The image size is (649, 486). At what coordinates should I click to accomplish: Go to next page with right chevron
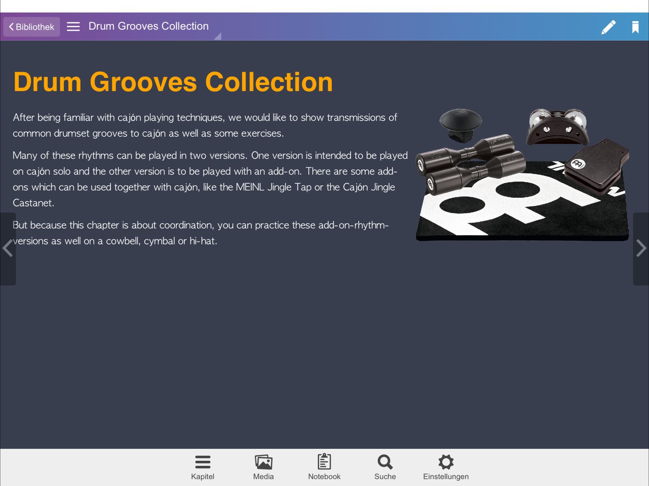(641, 248)
